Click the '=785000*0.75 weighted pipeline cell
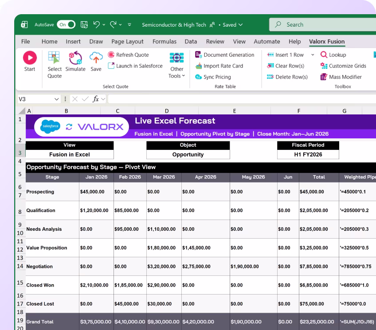 pos(357,266)
